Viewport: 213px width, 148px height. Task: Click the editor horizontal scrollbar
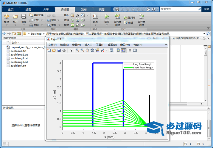[178, 104]
